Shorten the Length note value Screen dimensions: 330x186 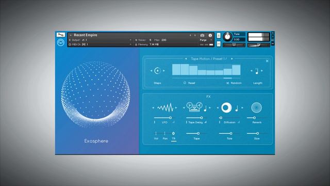click(251, 71)
